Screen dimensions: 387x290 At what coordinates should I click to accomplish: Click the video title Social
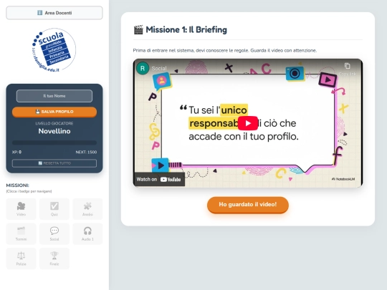pyautogui.click(x=159, y=69)
